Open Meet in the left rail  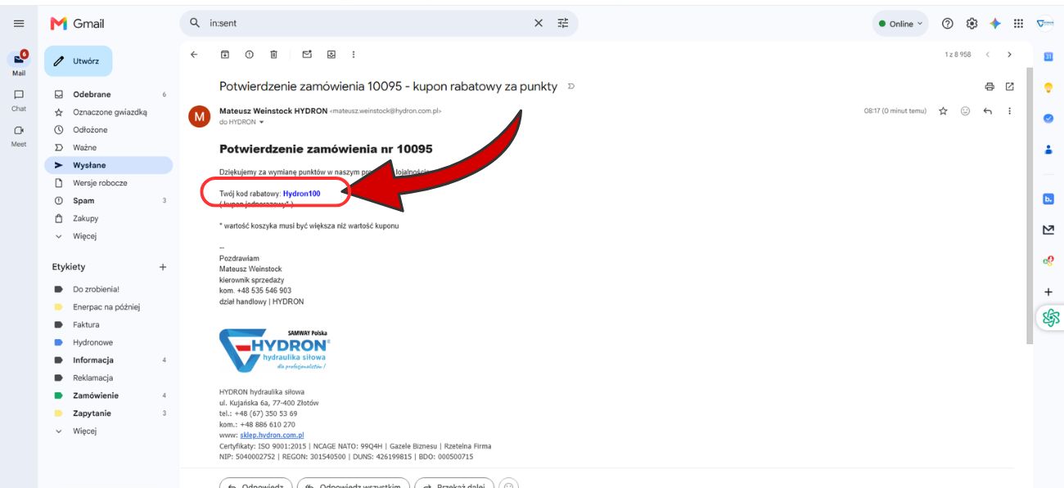pos(19,135)
